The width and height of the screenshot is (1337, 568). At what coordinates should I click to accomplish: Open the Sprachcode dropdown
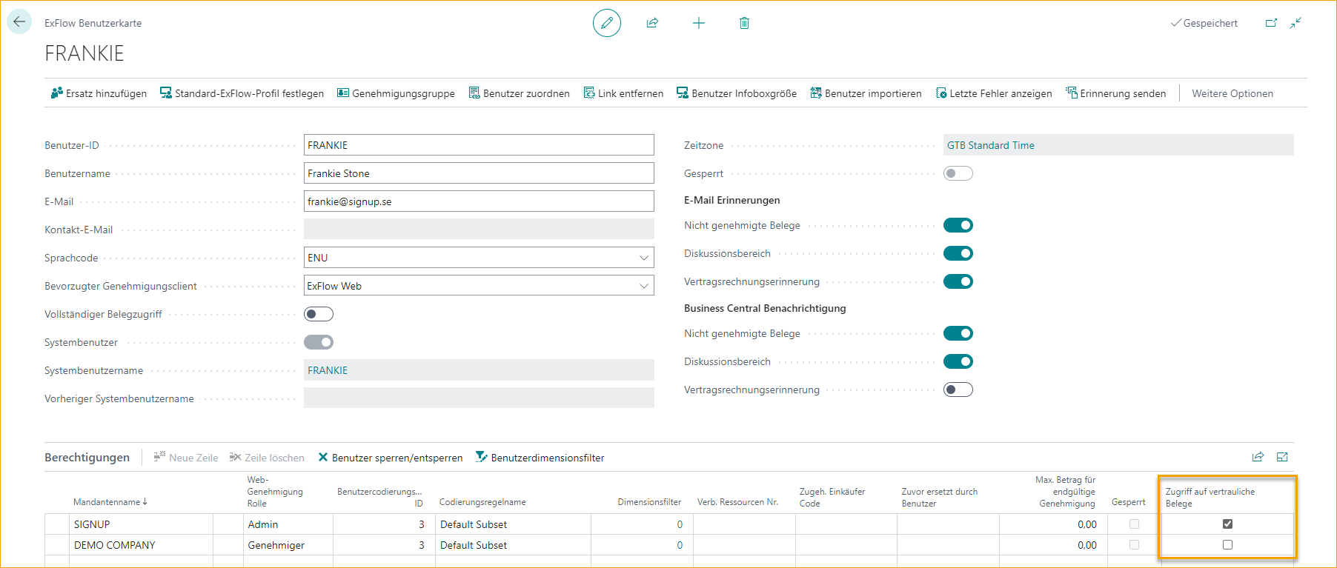coord(643,258)
